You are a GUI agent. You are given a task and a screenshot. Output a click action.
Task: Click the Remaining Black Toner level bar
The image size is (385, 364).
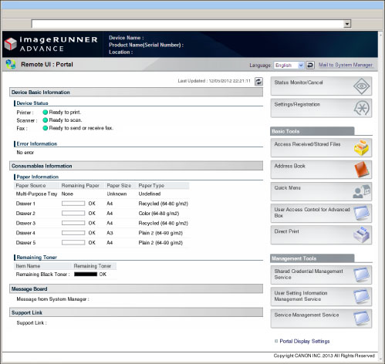coord(86,275)
